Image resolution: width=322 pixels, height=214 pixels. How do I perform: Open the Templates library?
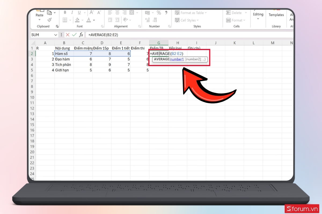(x=276, y=15)
